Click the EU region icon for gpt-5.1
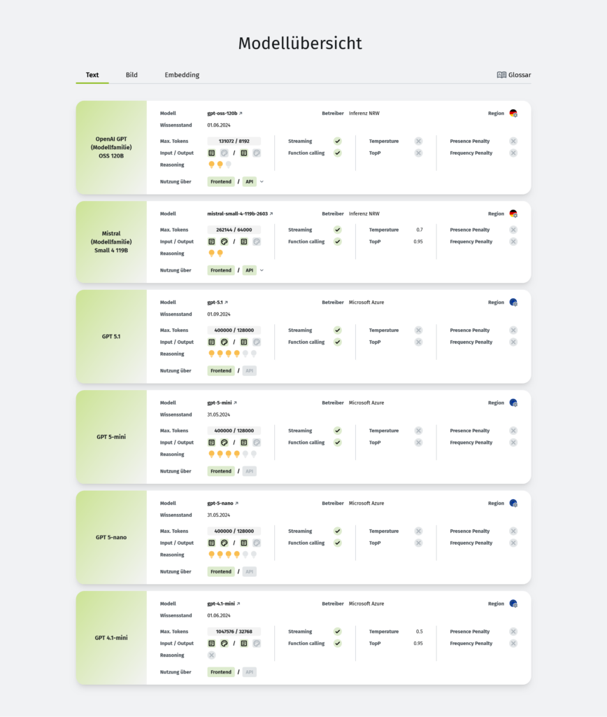The width and height of the screenshot is (607, 717). [x=513, y=302]
